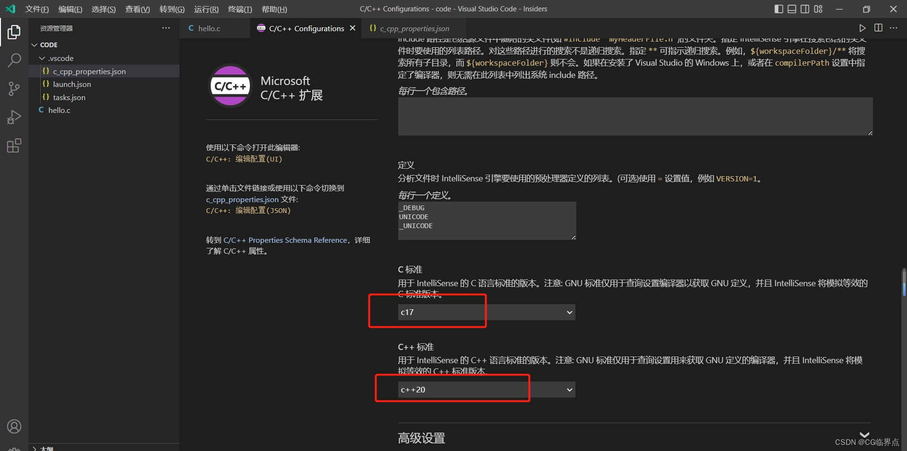The height and width of the screenshot is (451, 907).
Task: Expand the 大纲 outline section
Action: pos(104,448)
